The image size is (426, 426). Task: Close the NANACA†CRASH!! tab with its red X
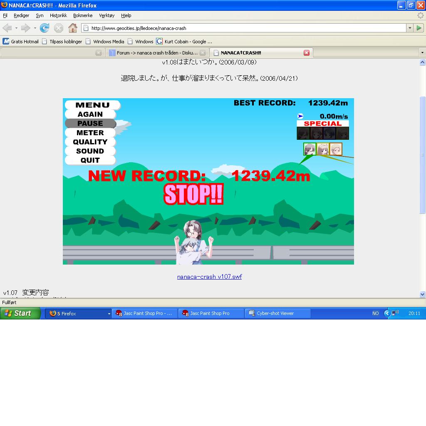tap(307, 53)
